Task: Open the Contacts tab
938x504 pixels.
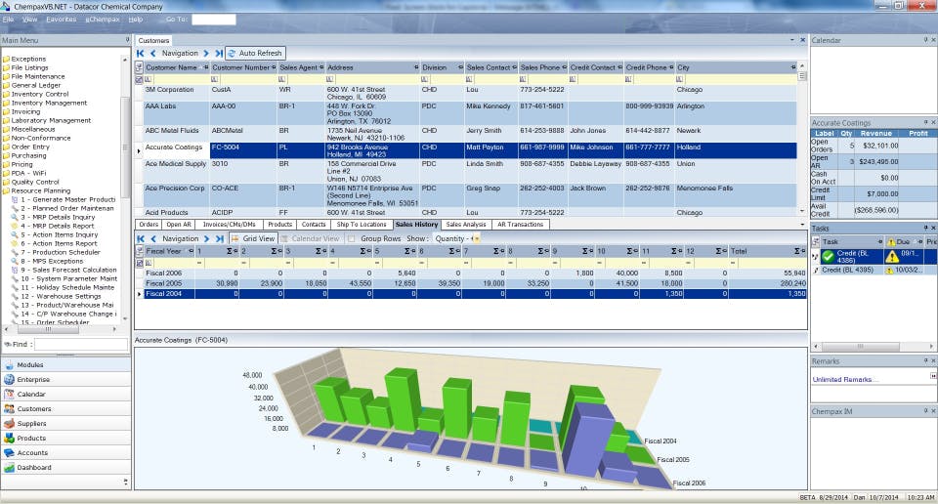Action: coord(314,225)
